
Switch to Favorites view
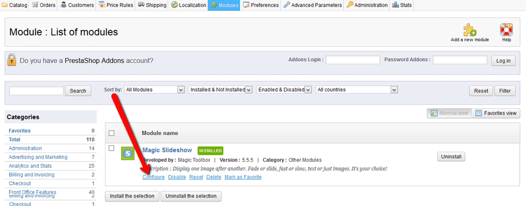point(496,113)
